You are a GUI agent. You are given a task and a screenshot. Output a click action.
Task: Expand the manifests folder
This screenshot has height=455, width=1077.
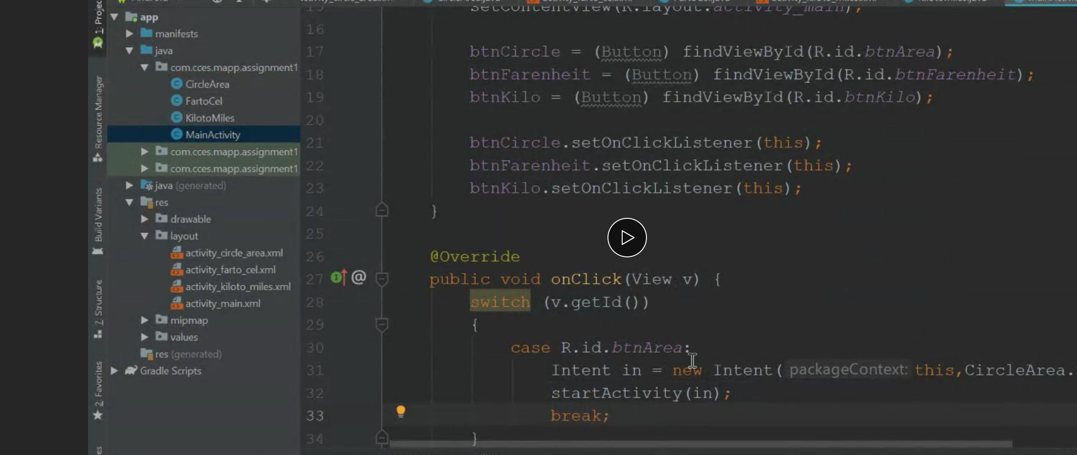pyautogui.click(x=130, y=33)
